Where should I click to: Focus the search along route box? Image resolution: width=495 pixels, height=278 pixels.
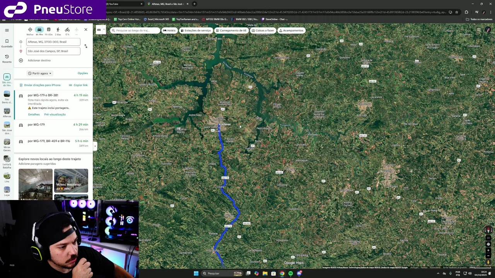pos(135,31)
